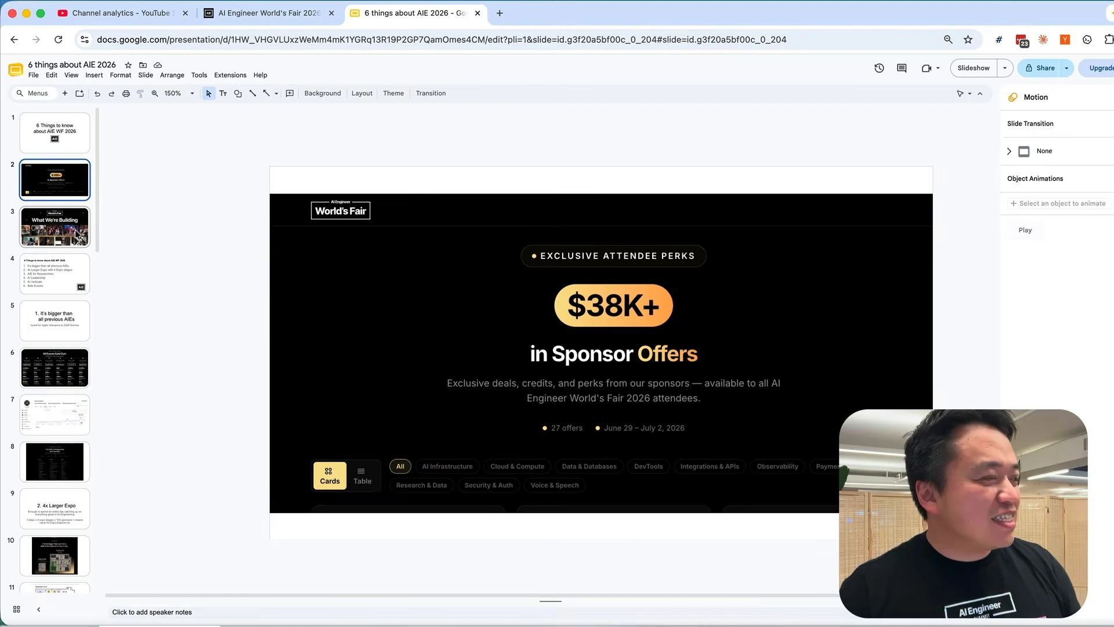The width and height of the screenshot is (1114, 627).
Task: Open Slideshow options dropdown arrow
Action: tap(1005, 68)
